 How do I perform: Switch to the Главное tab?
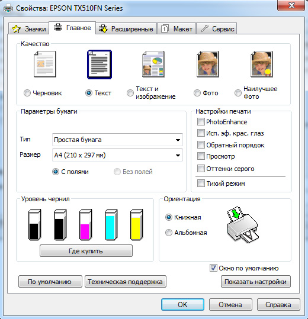tap(72, 27)
